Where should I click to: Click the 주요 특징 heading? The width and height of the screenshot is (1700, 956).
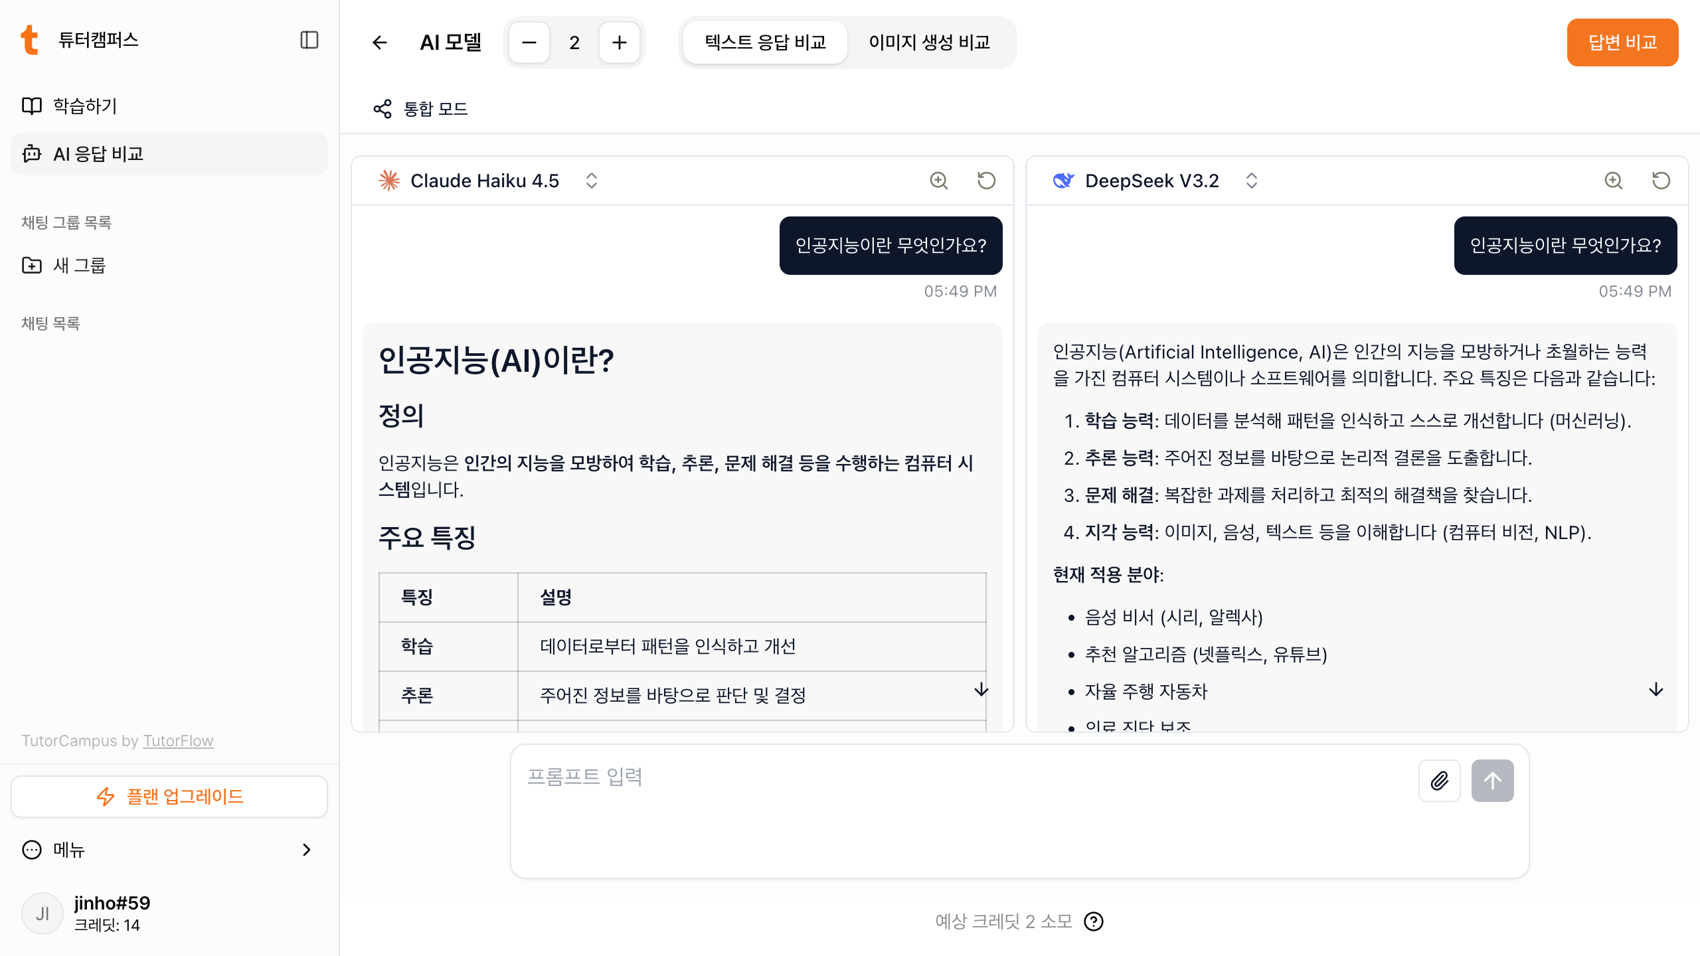[427, 537]
